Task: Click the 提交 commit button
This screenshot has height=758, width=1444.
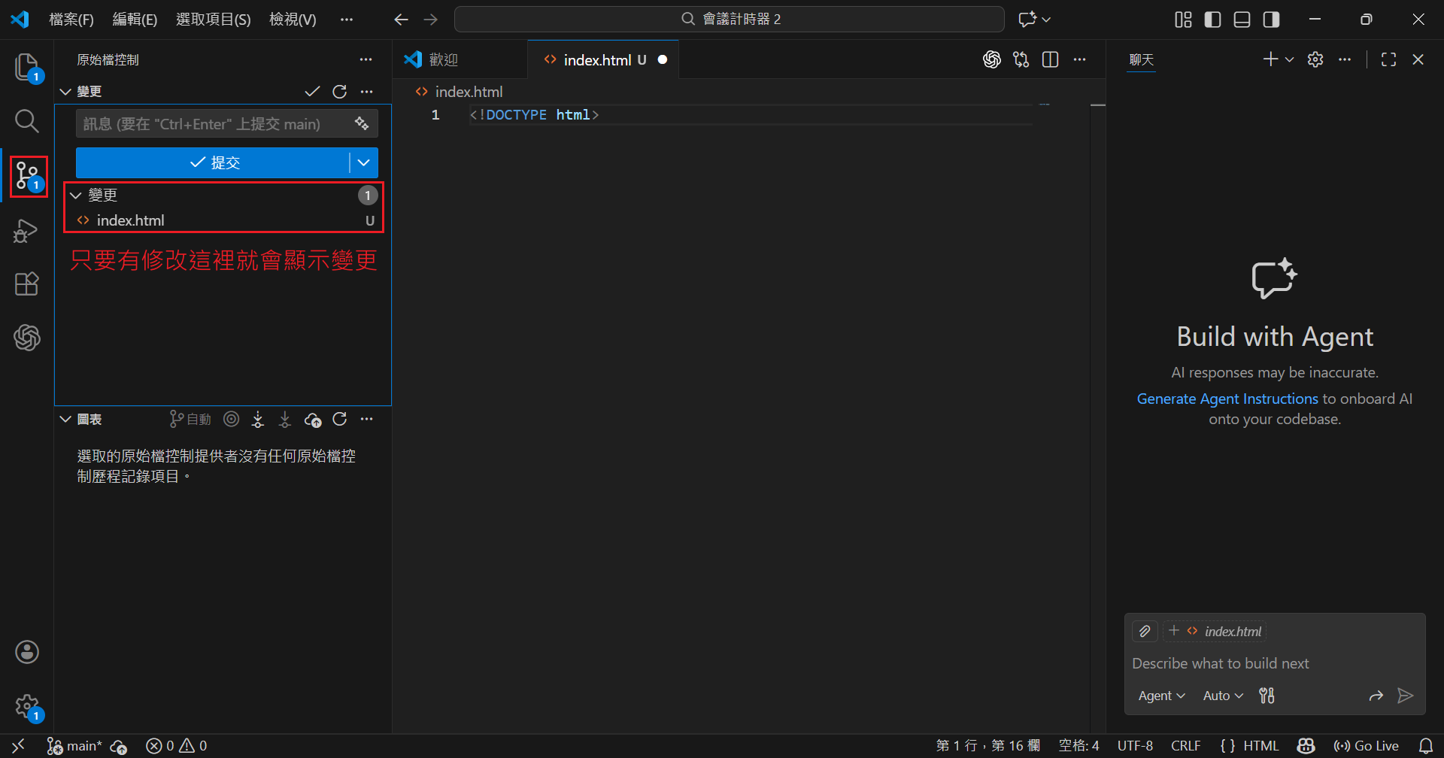Action: click(x=213, y=162)
